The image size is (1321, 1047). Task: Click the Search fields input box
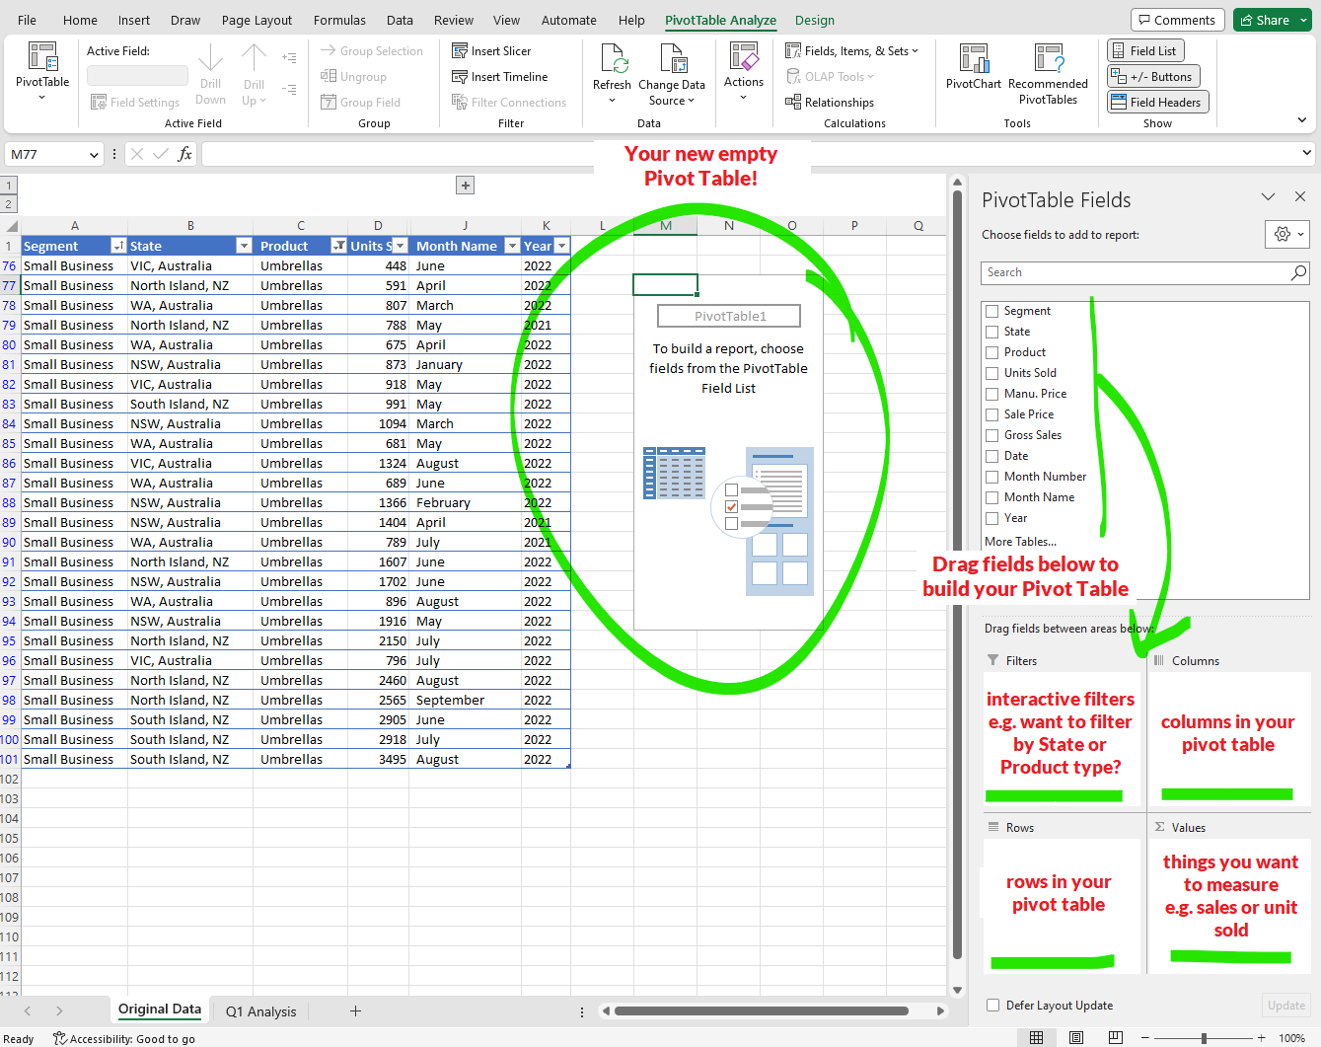tap(1135, 272)
